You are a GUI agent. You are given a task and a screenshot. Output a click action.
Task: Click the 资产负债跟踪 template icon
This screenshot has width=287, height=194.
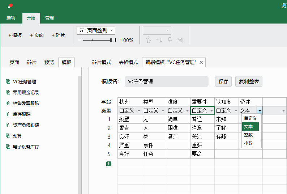(8, 125)
